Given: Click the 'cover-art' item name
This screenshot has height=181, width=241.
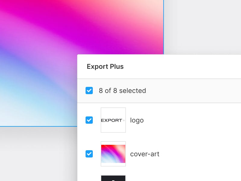Looking at the screenshot, I should (x=145, y=154).
